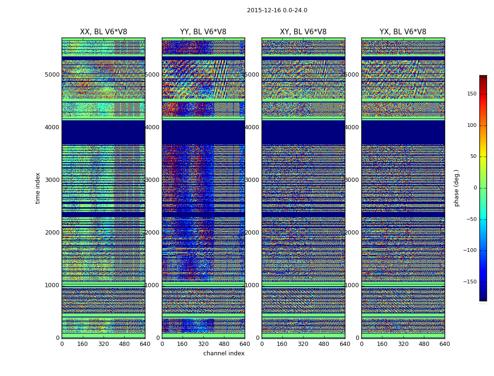Click the solid dark blue band in XX panel
Image resolution: width=494 pixels, height=376 pixels.
tap(103, 132)
